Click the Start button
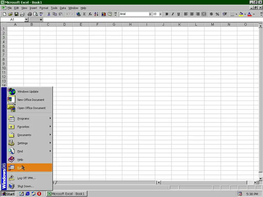263x197 pixels. coord(8,194)
